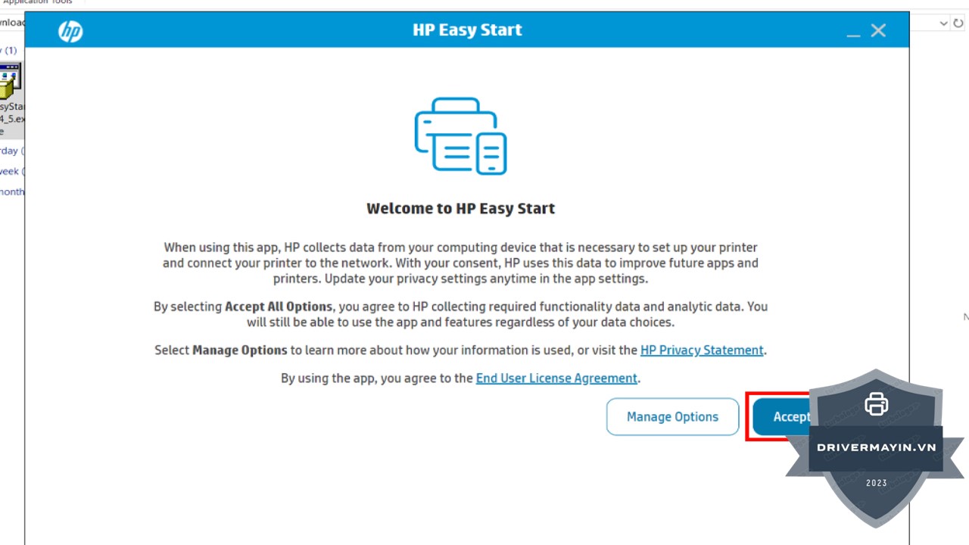Close the HP Easy Start dialog

pyautogui.click(x=878, y=31)
